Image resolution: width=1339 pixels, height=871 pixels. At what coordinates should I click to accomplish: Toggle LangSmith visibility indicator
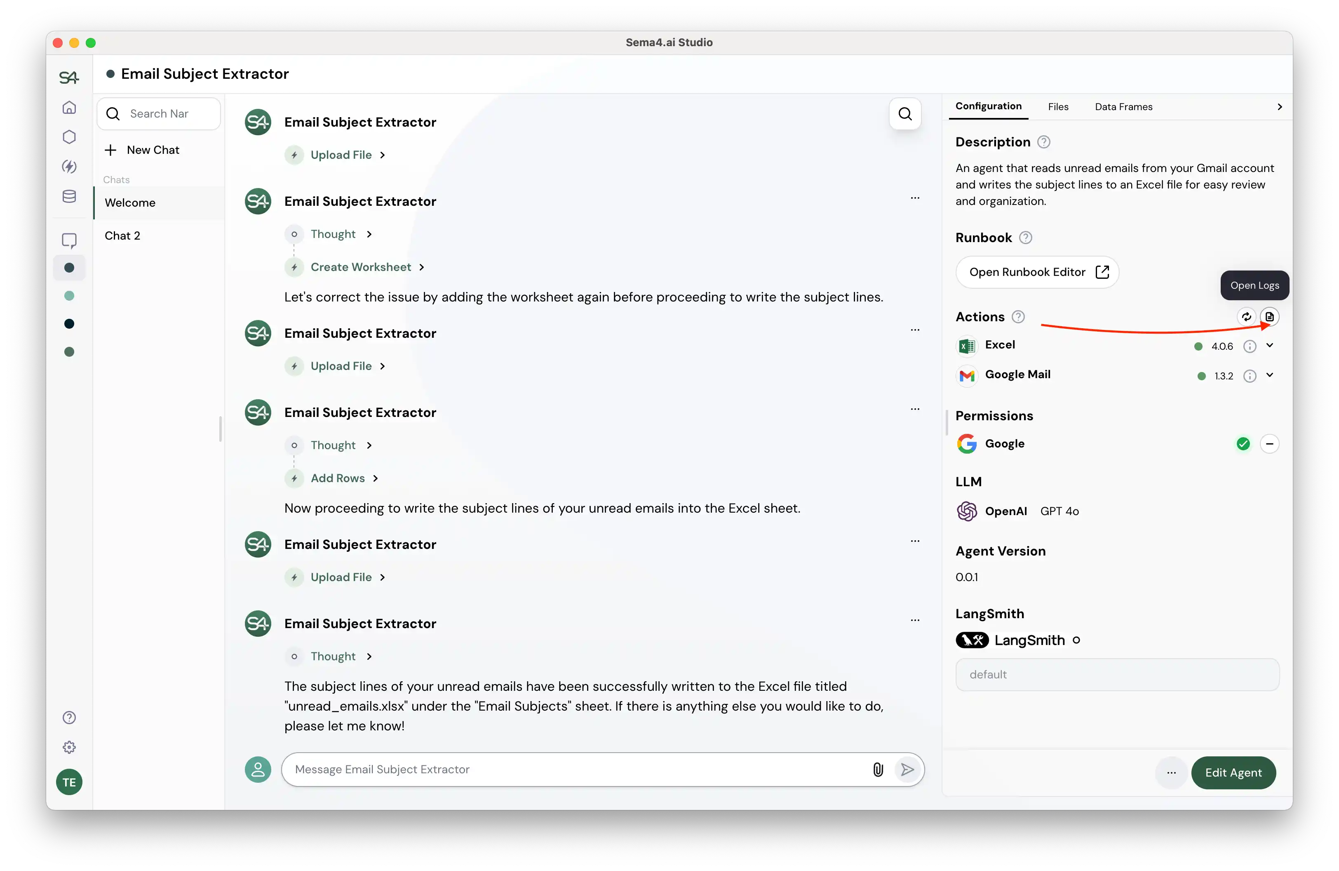click(1077, 640)
